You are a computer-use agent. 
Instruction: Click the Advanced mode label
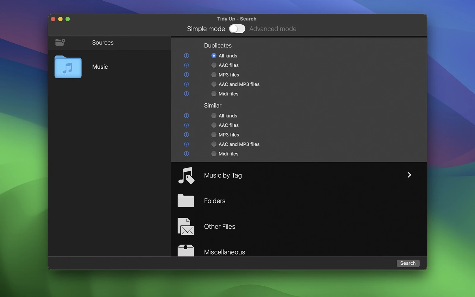(273, 29)
